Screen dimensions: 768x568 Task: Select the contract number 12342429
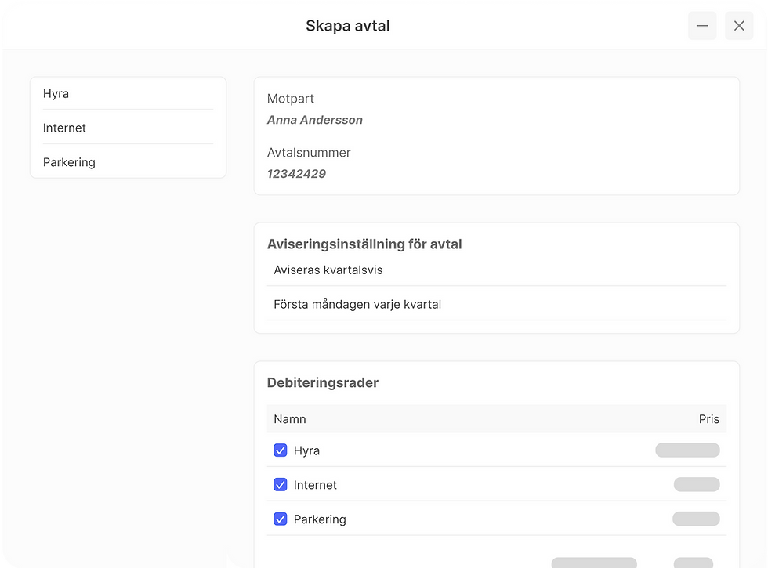point(296,174)
